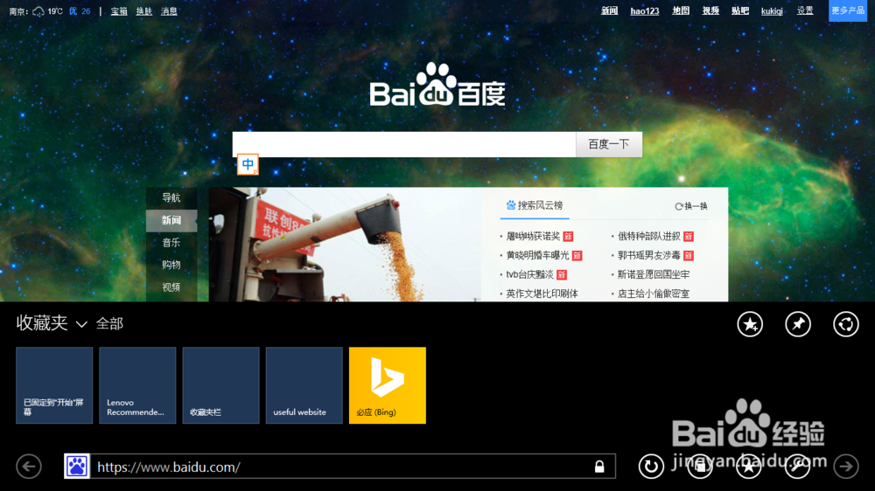Click the padlock security icon in address bar
The height and width of the screenshot is (491, 875).
pos(599,467)
